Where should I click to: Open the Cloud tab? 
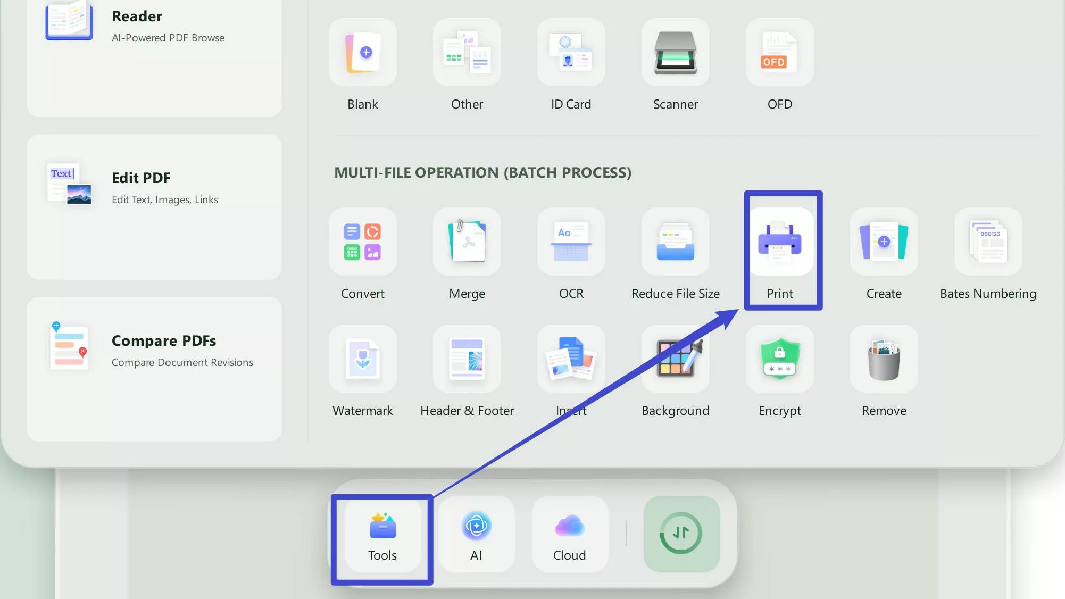(569, 535)
